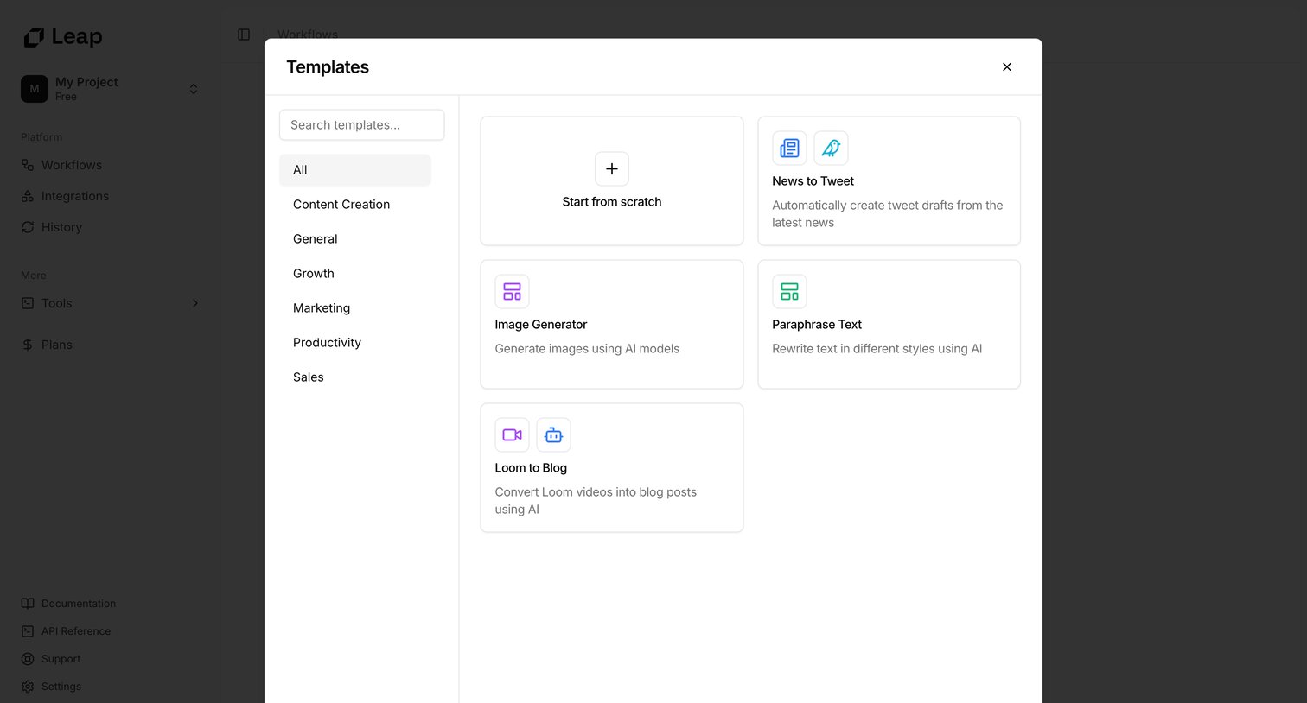The image size is (1307, 703).
Task: Open the Settings link
Action: tap(61, 687)
